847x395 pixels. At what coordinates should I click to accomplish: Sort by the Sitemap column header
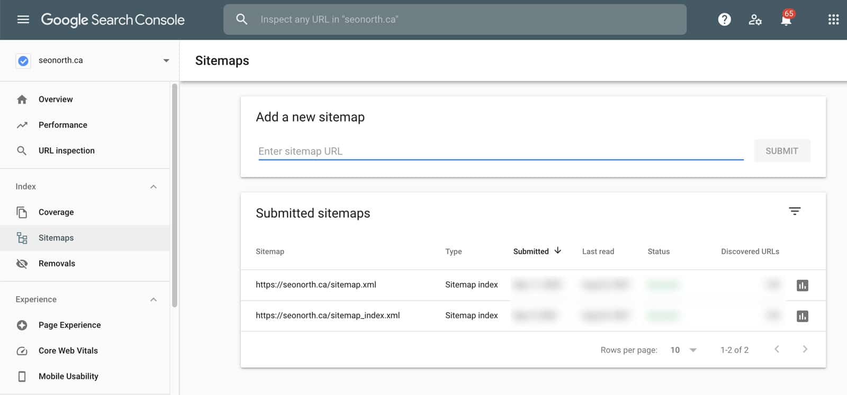tap(270, 252)
